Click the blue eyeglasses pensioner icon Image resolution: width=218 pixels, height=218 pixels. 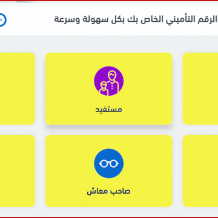pos(109,163)
